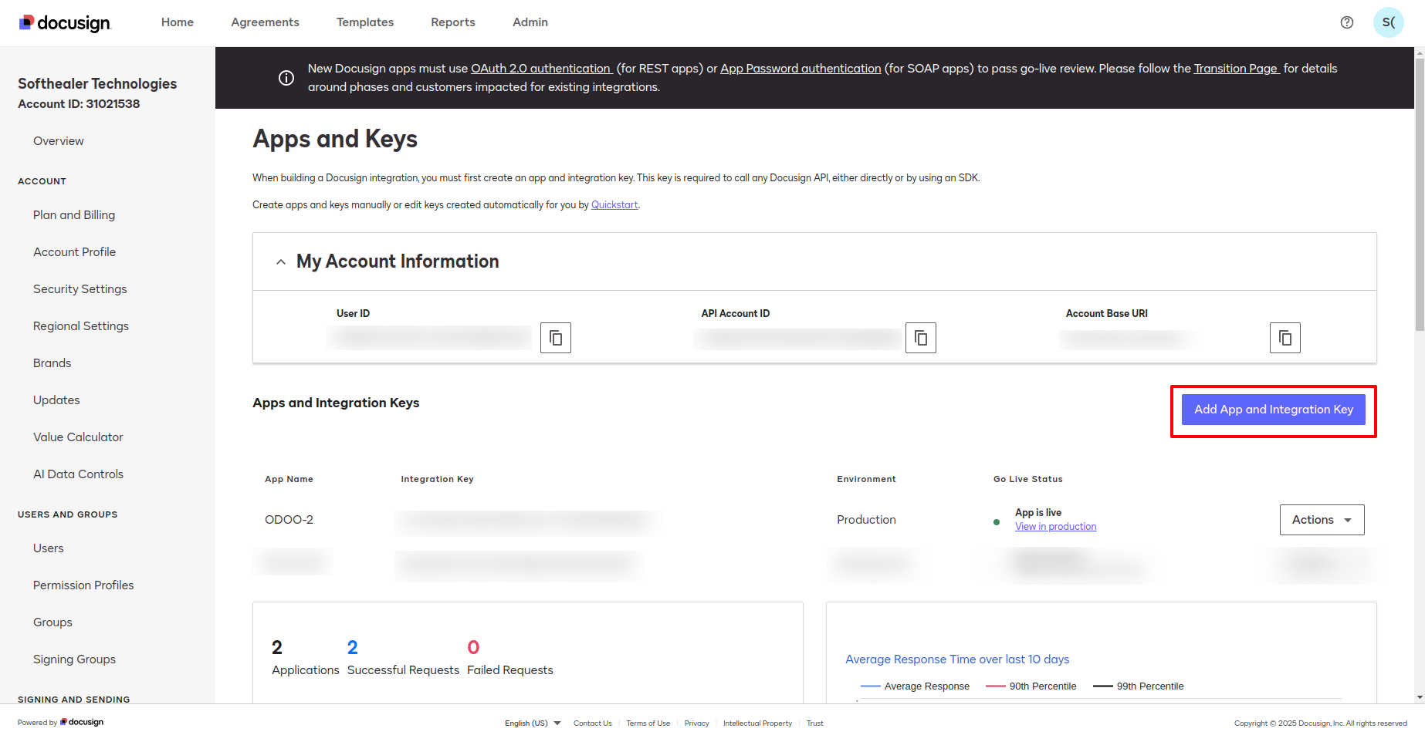Click Add App and Integration Key
Viewport: 1425px width, 742px height.
(x=1273, y=410)
